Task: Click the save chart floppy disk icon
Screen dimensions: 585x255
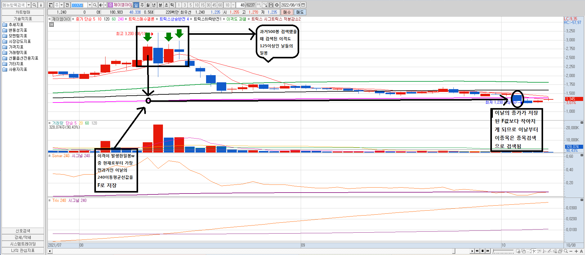Action: coord(271,5)
